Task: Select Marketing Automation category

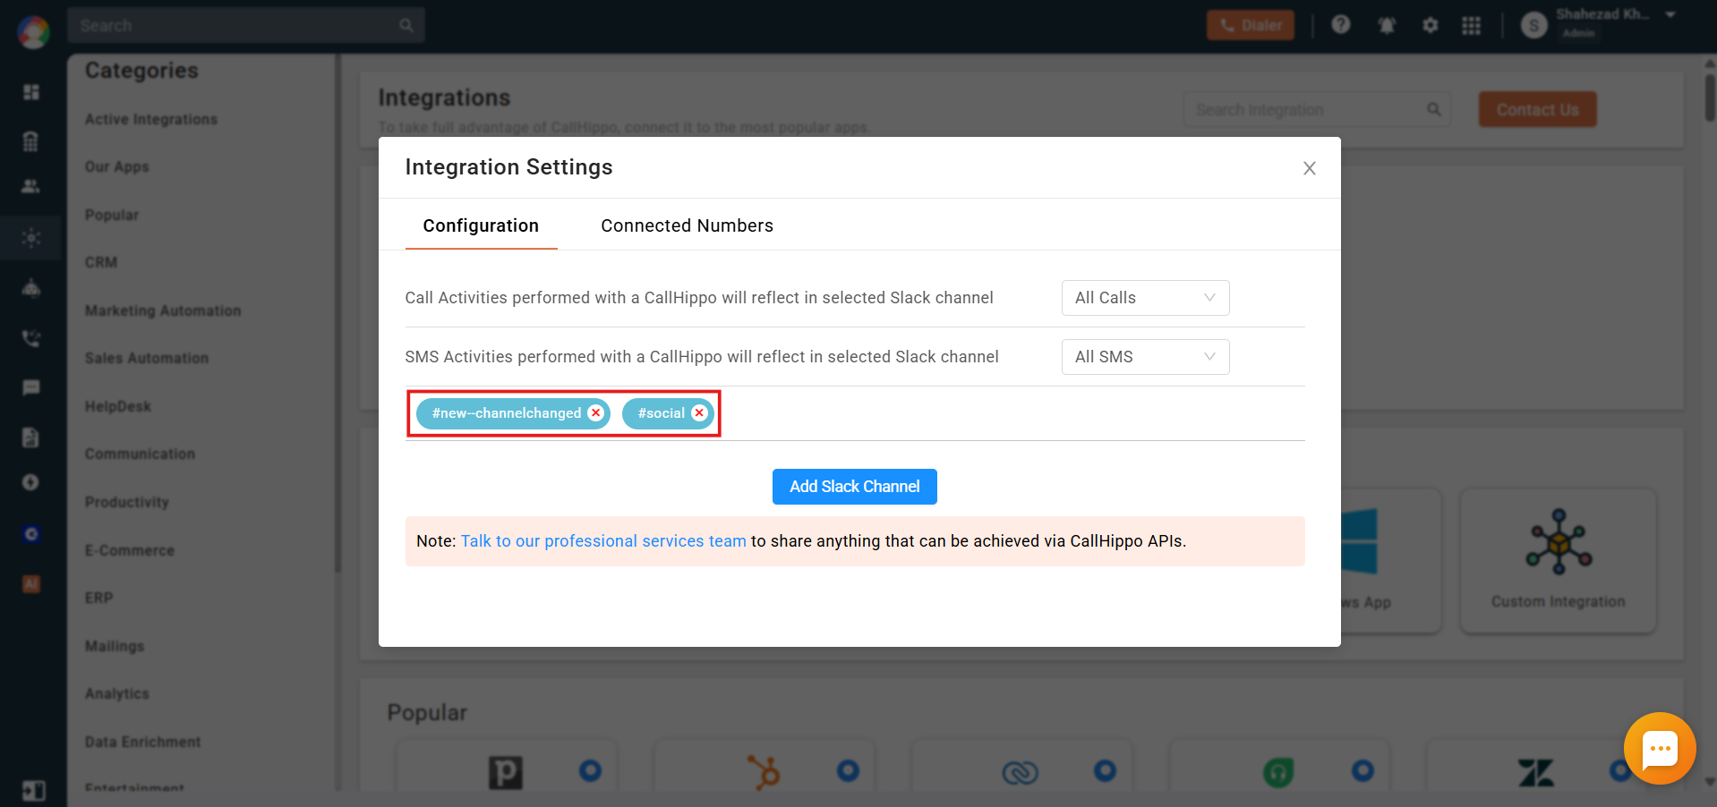Action: (x=163, y=310)
